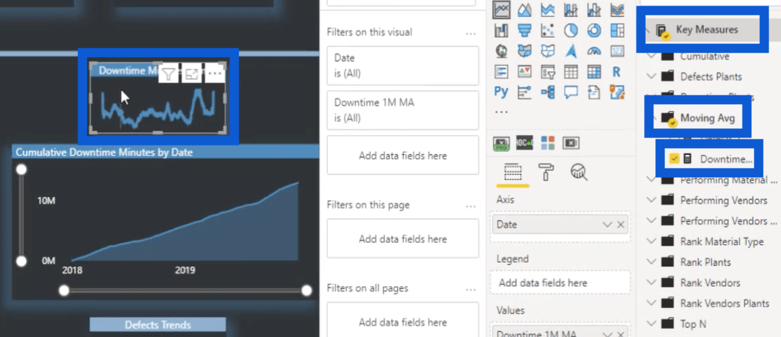Select the Area chart visualization

click(524, 10)
